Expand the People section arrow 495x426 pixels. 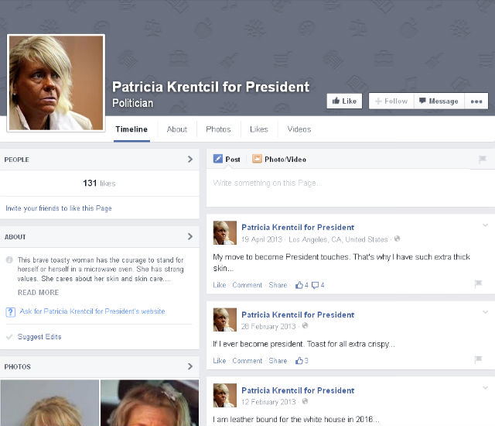coord(190,160)
